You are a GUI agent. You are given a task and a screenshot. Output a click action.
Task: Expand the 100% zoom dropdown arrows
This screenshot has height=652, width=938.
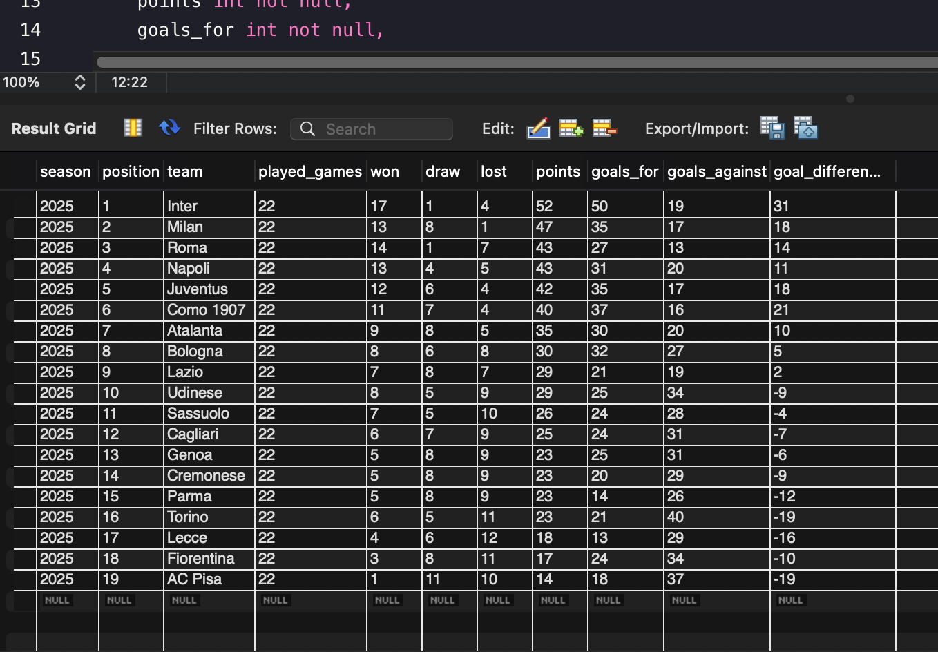pyautogui.click(x=79, y=81)
